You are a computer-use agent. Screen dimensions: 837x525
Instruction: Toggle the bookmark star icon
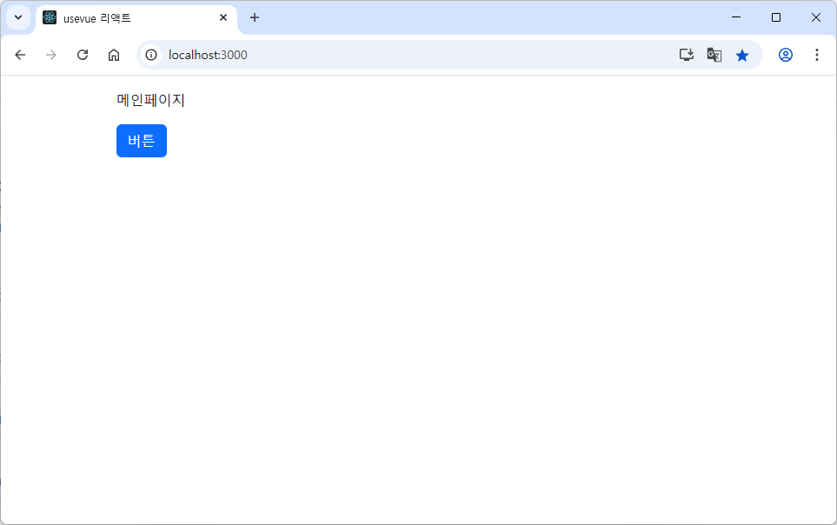point(742,55)
